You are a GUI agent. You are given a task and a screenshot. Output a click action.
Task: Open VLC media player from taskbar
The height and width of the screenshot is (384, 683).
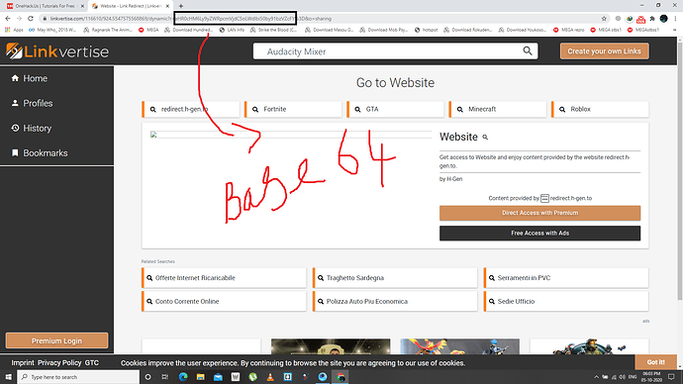click(x=270, y=377)
